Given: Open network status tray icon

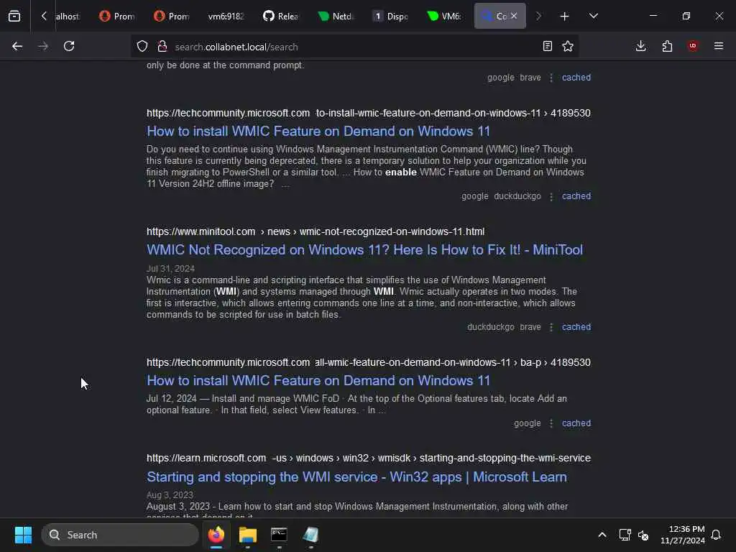Looking at the screenshot, I should pyautogui.click(x=625, y=535).
